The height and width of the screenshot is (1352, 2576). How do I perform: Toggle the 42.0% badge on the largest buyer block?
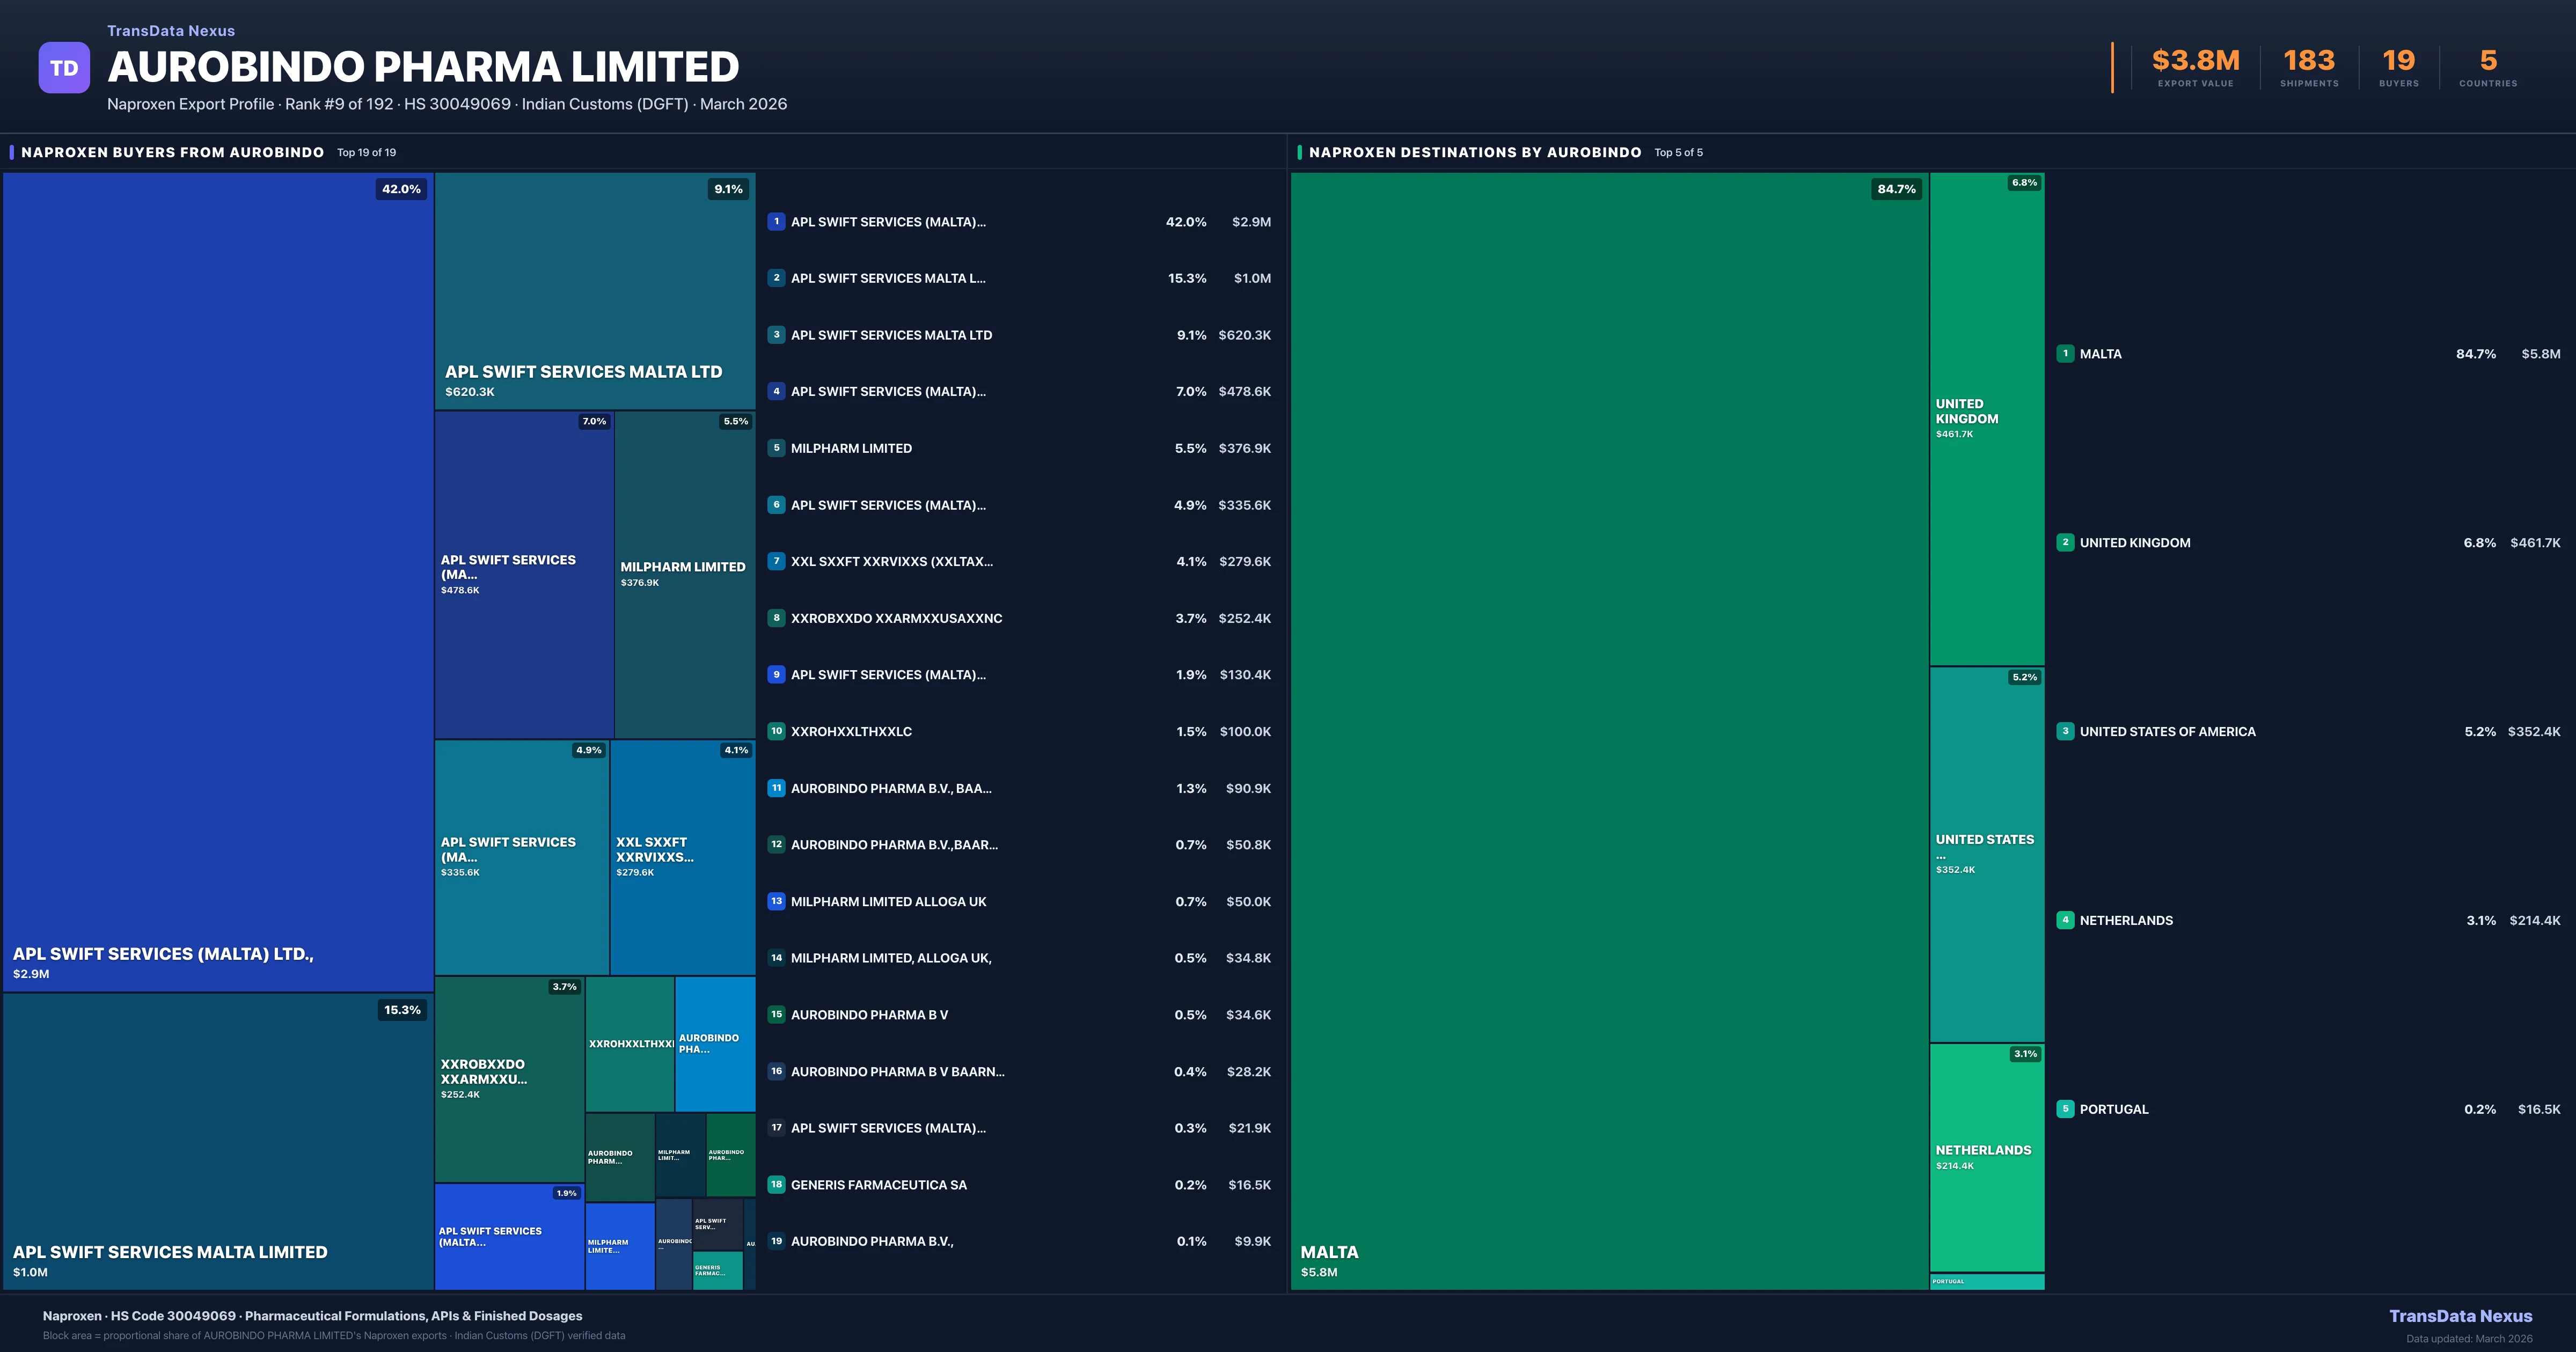point(400,188)
